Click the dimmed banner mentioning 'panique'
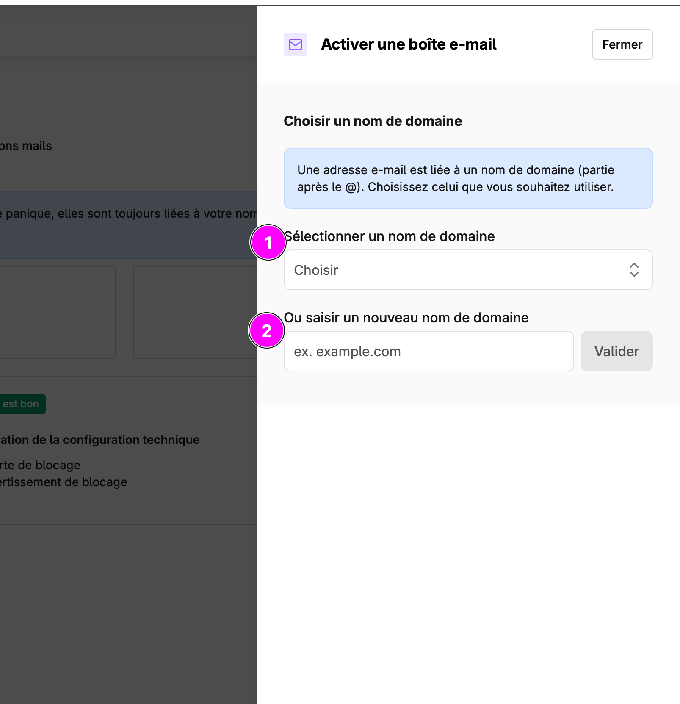Screen dimensions: 680x704 pyautogui.click(x=128, y=225)
